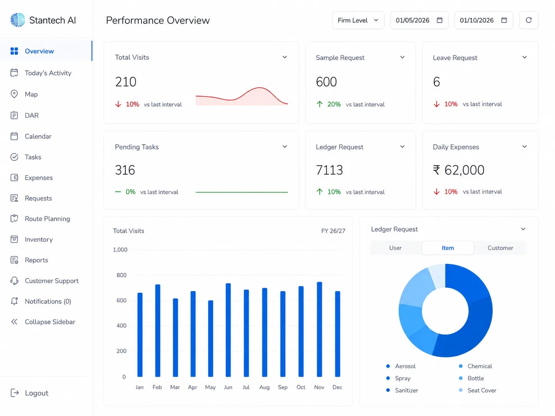Viewport: 555px width, 416px height.
Task: Expand the Daily Expenses card chevron
Action: click(x=525, y=147)
